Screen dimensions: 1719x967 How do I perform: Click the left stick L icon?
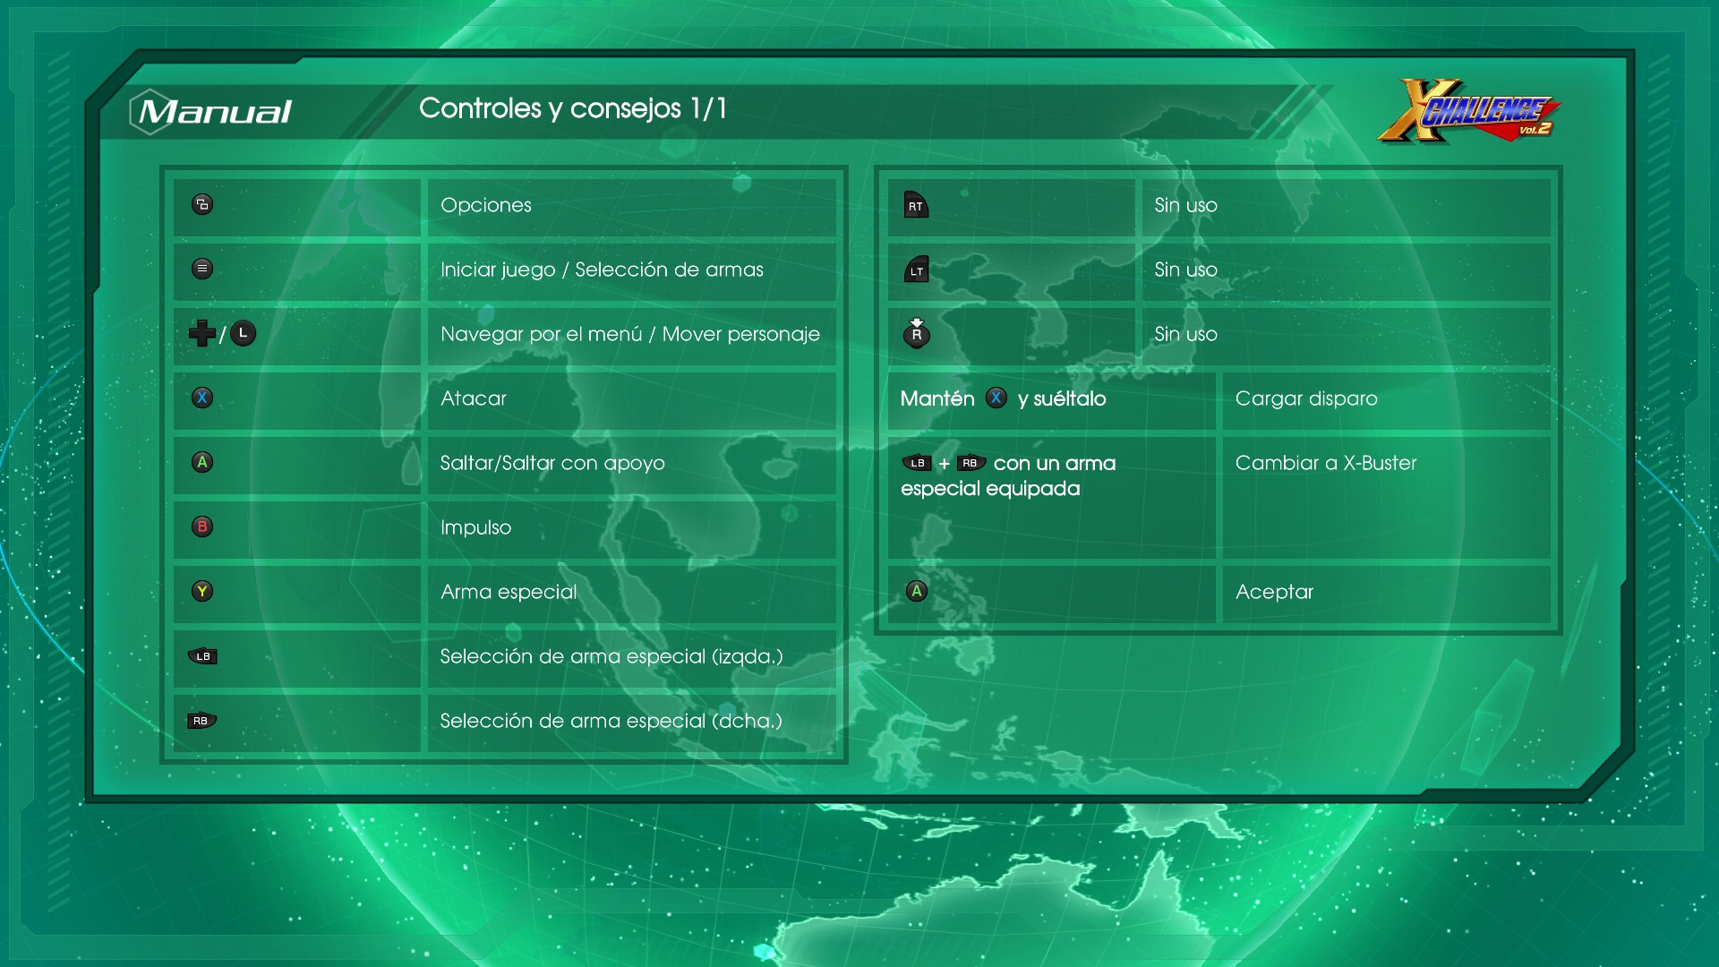pos(243,333)
